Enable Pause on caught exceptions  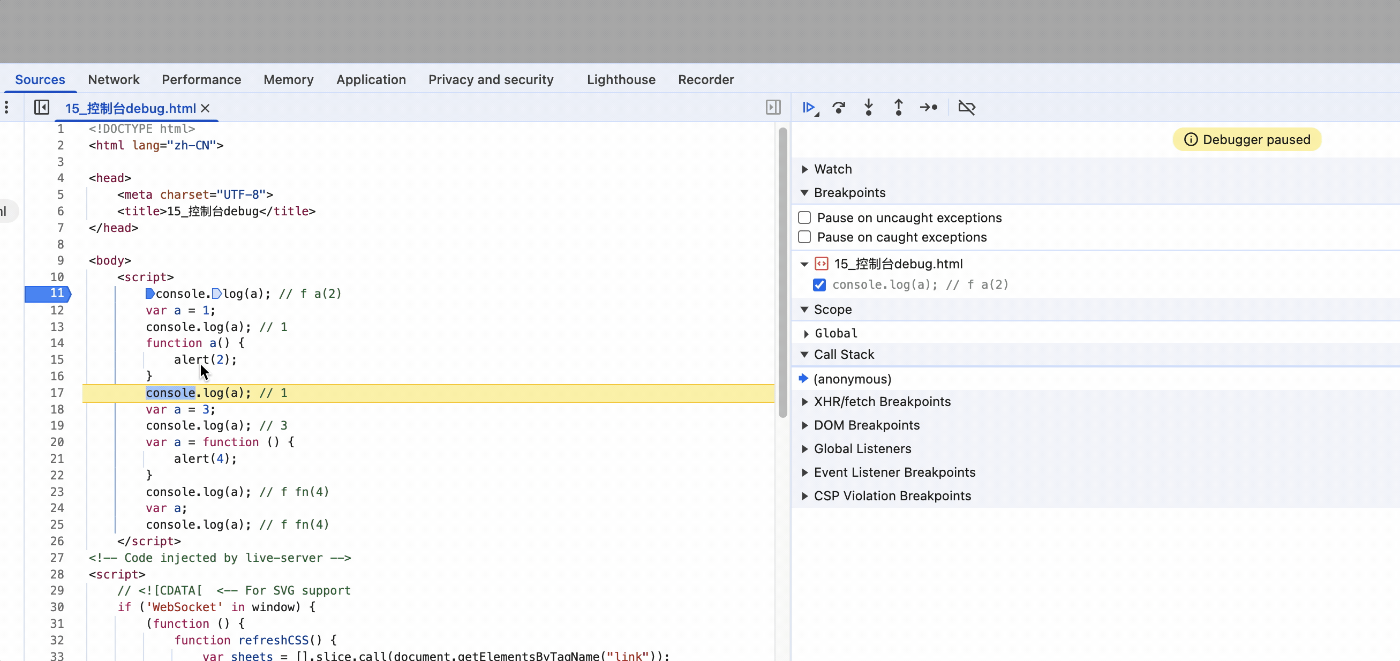tap(804, 237)
